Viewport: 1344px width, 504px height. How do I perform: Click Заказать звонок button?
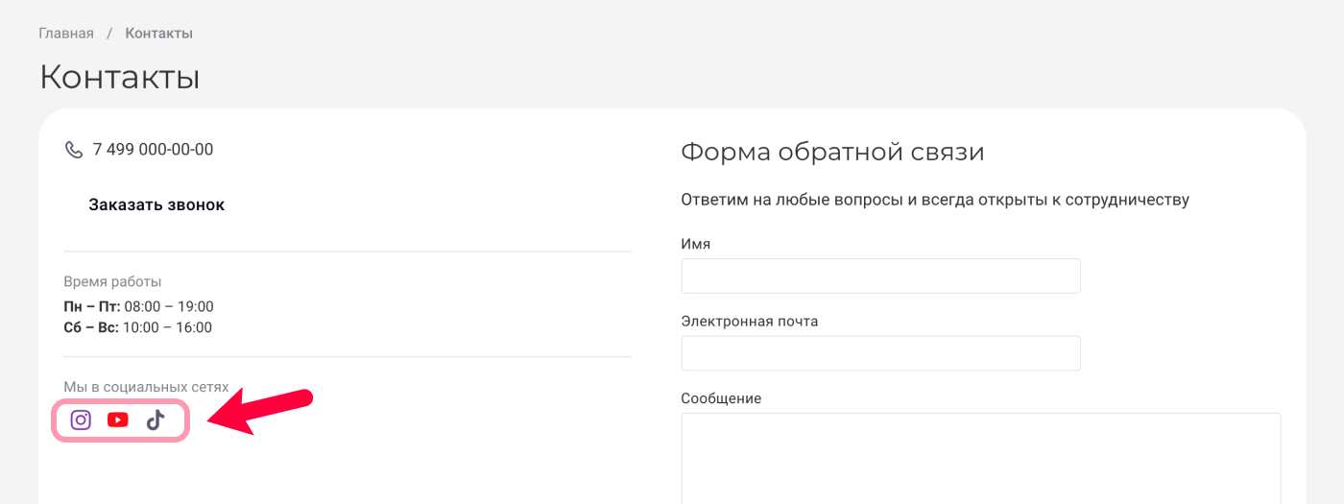pos(156,204)
